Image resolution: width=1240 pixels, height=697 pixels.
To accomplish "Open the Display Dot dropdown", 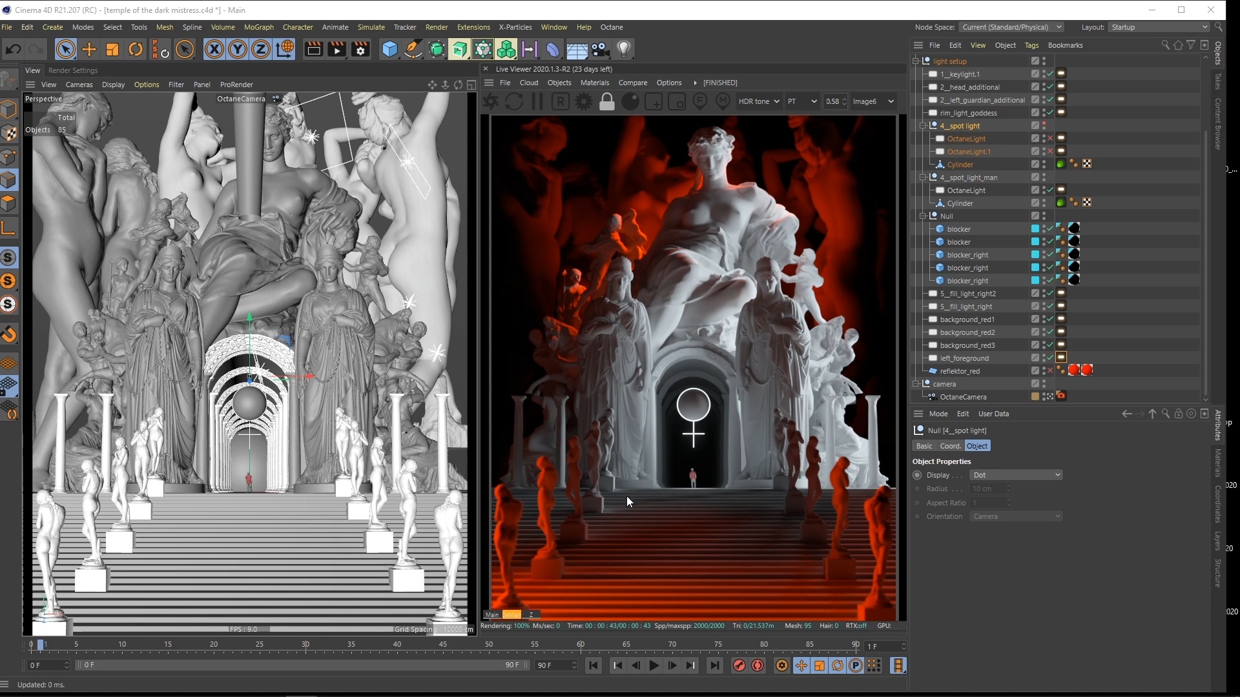I will (x=1016, y=475).
